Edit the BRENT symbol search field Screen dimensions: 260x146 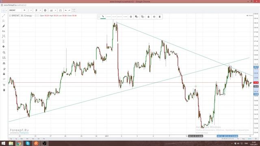[x=15, y=10]
